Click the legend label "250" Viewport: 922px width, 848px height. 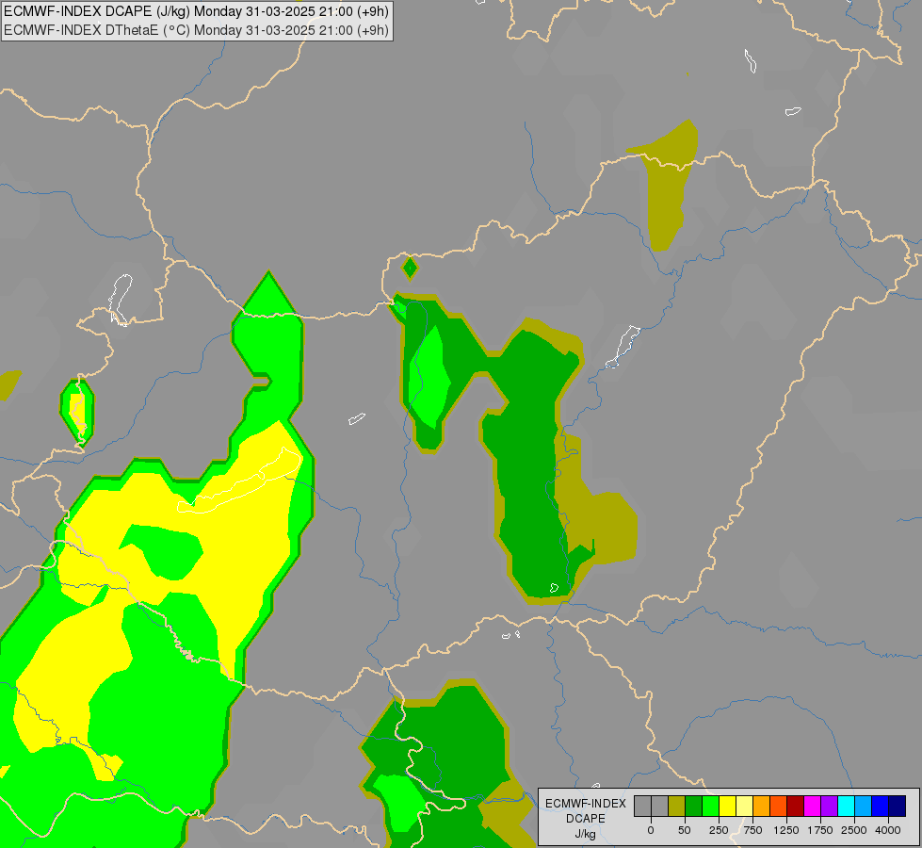(719, 830)
